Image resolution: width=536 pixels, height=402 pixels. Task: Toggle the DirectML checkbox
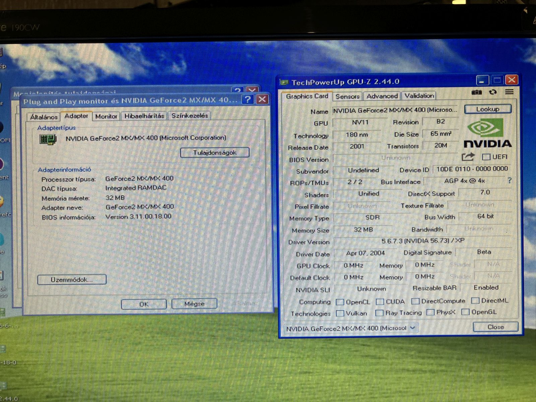pos(475,300)
